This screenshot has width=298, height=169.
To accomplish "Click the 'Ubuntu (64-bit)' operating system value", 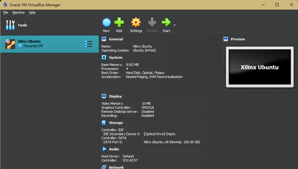I will tap(144, 50).
